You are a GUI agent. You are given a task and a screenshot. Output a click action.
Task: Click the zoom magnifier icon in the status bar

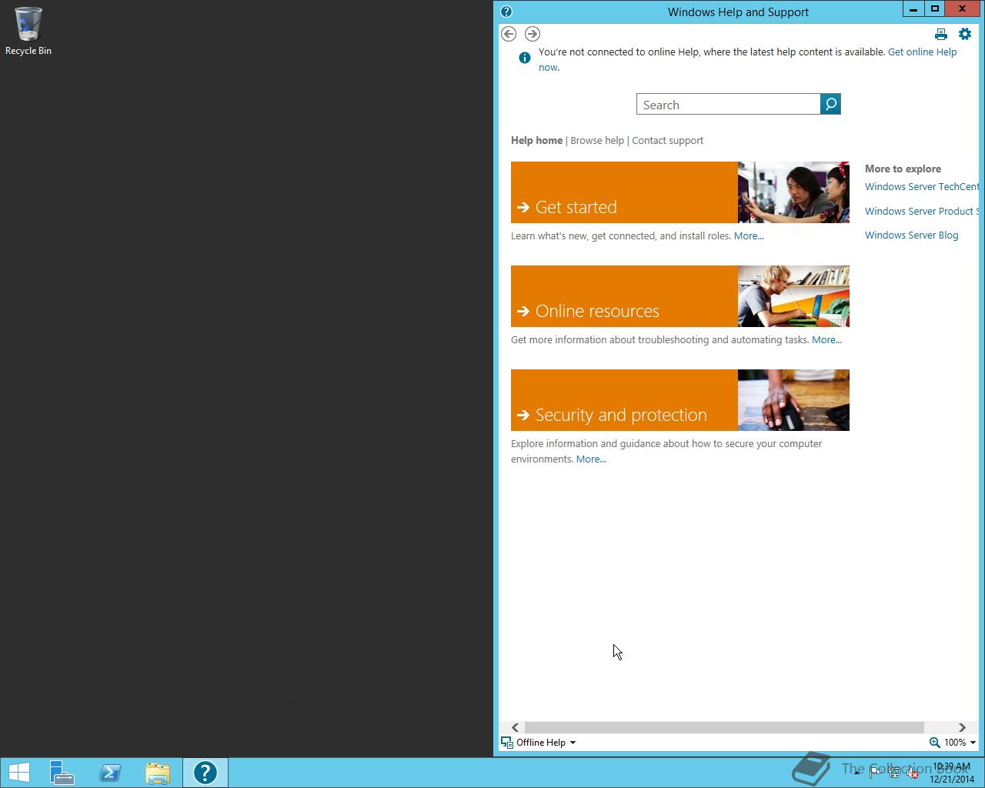pyautogui.click(x=934, y=743)
